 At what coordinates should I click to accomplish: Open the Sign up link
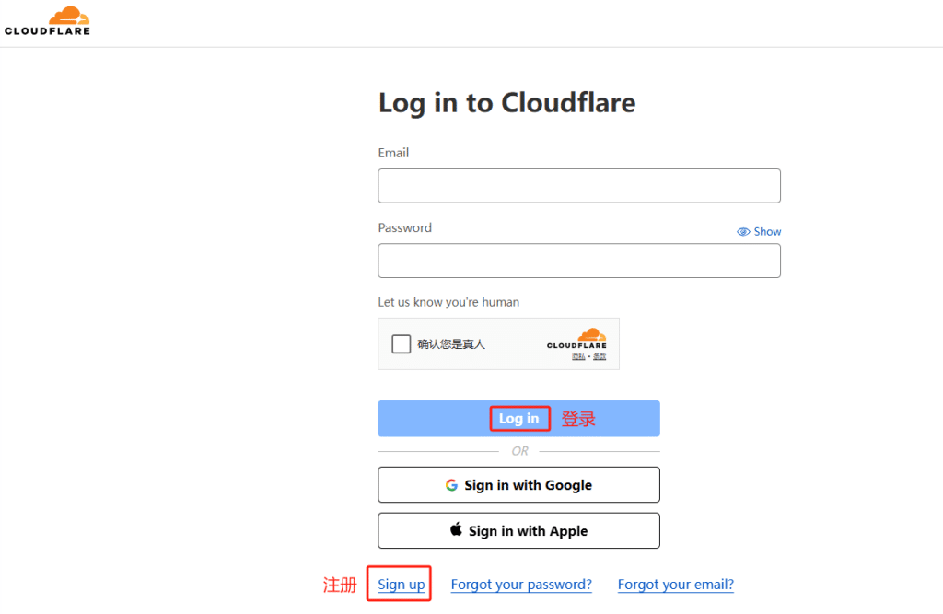click(x=402, y=585)
